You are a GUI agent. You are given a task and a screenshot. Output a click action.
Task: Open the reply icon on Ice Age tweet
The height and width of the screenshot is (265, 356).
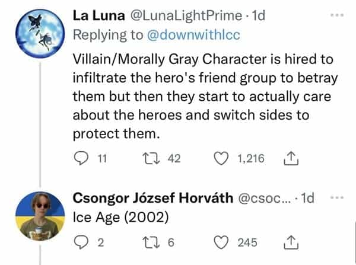[x=79, y=241]
